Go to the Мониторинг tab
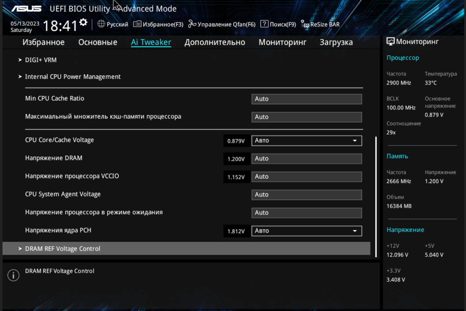This screenshot has height=311, width=466. coord(282,42)
